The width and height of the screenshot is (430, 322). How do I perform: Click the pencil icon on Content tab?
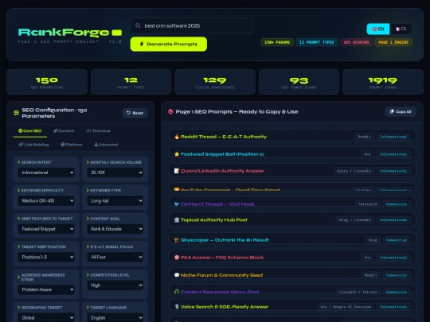[56, 130]
